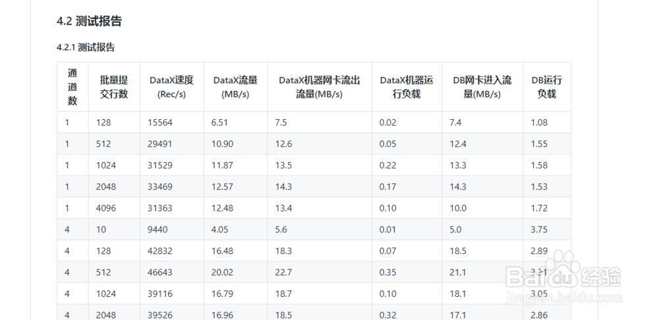
Task: Select the DataX flow value 20.02
Action: pyautogui.click(x=222, y=273)
